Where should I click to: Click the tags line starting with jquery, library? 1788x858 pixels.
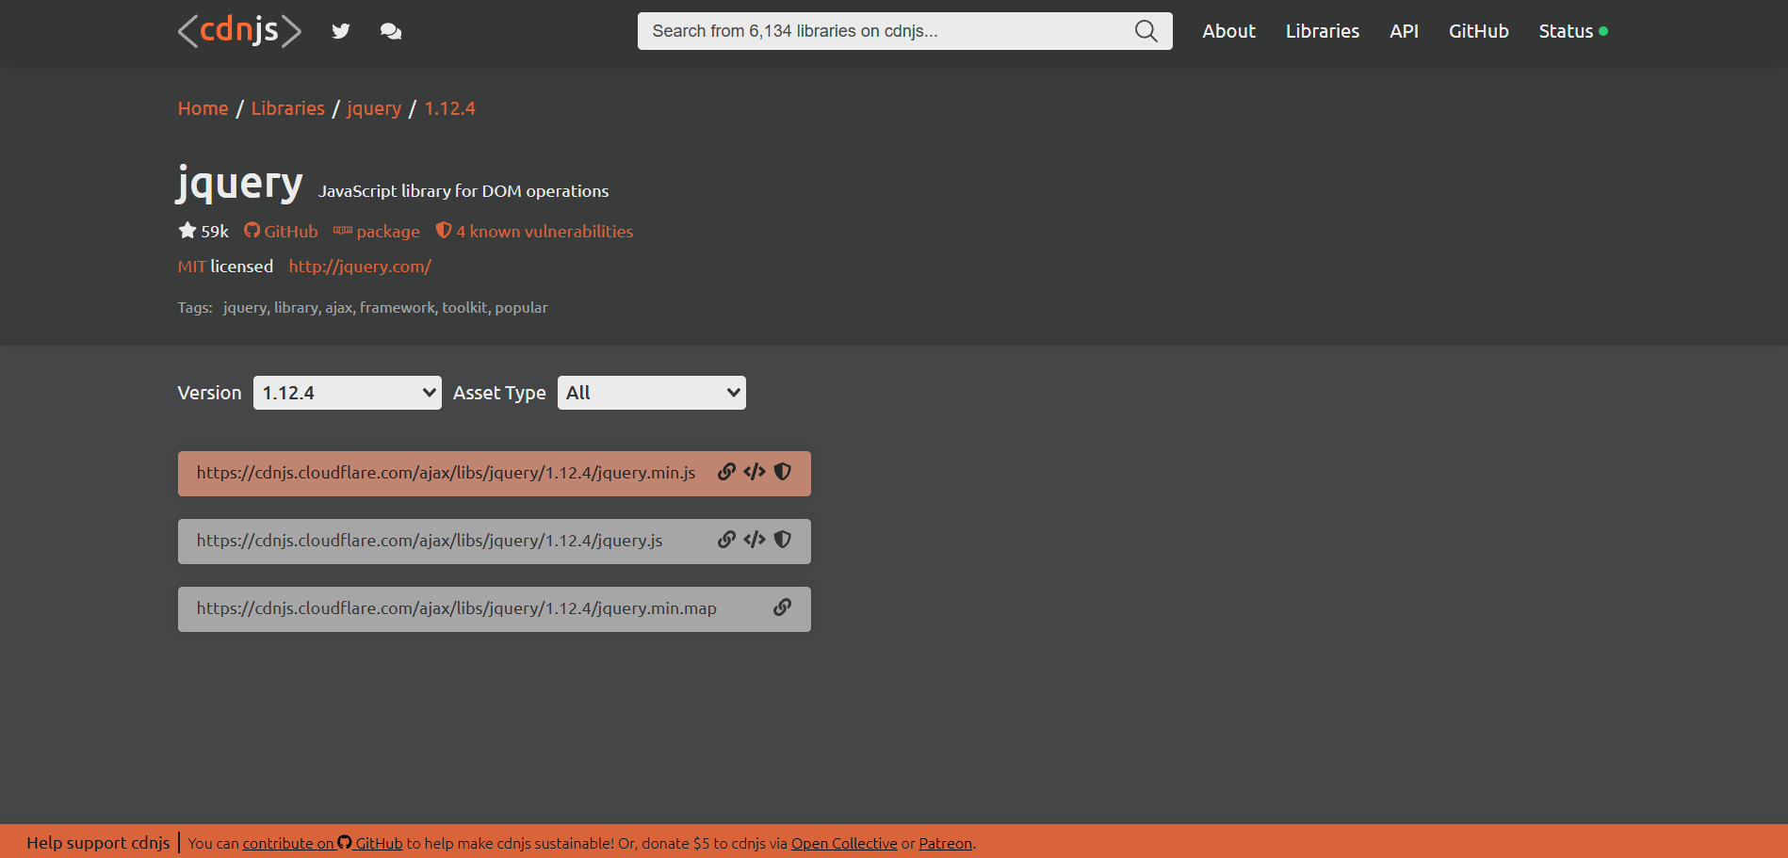[x=385, y=308]
